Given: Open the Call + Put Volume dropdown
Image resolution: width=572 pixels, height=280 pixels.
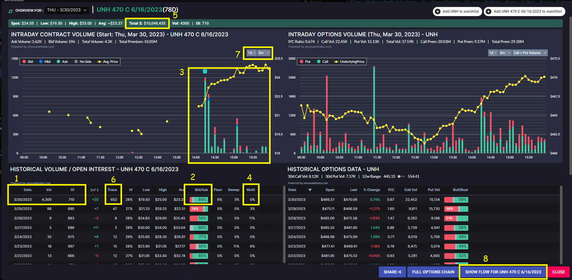Looking at the screenshot, I should pos(530,52).
